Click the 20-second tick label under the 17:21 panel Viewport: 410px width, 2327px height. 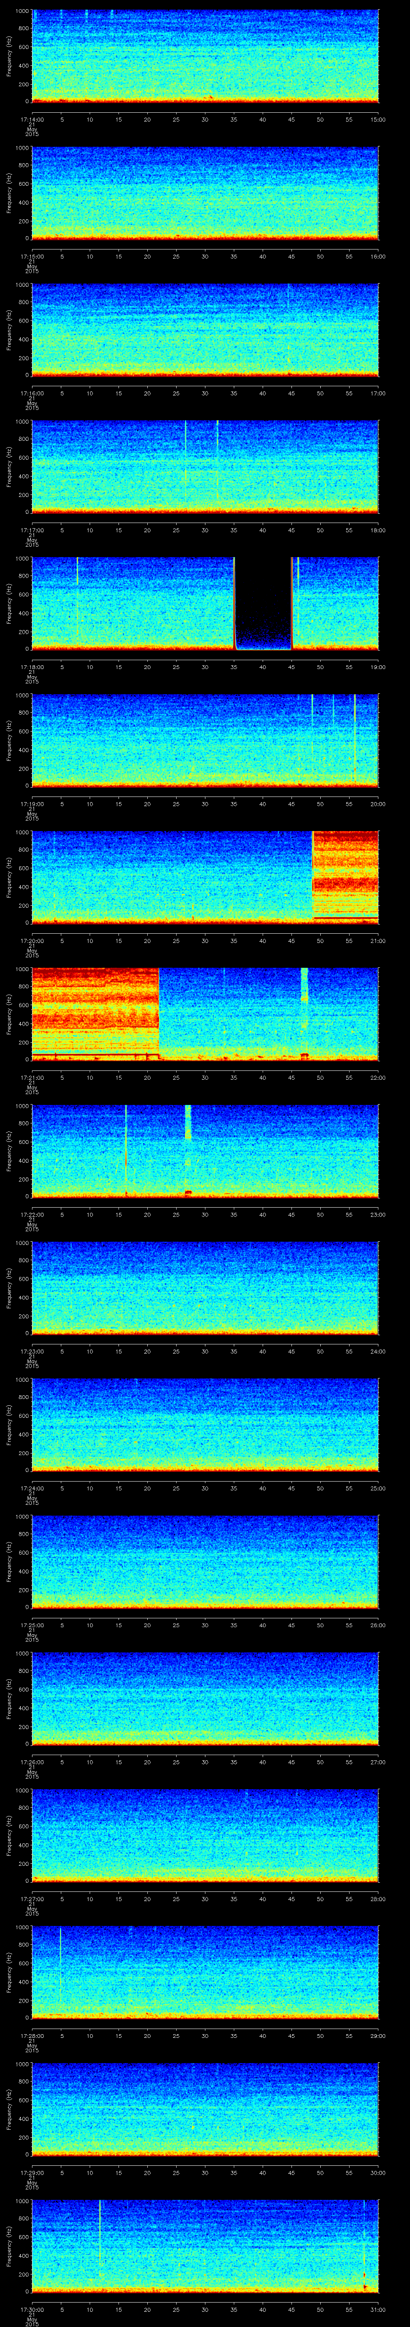click(148, 1078)
